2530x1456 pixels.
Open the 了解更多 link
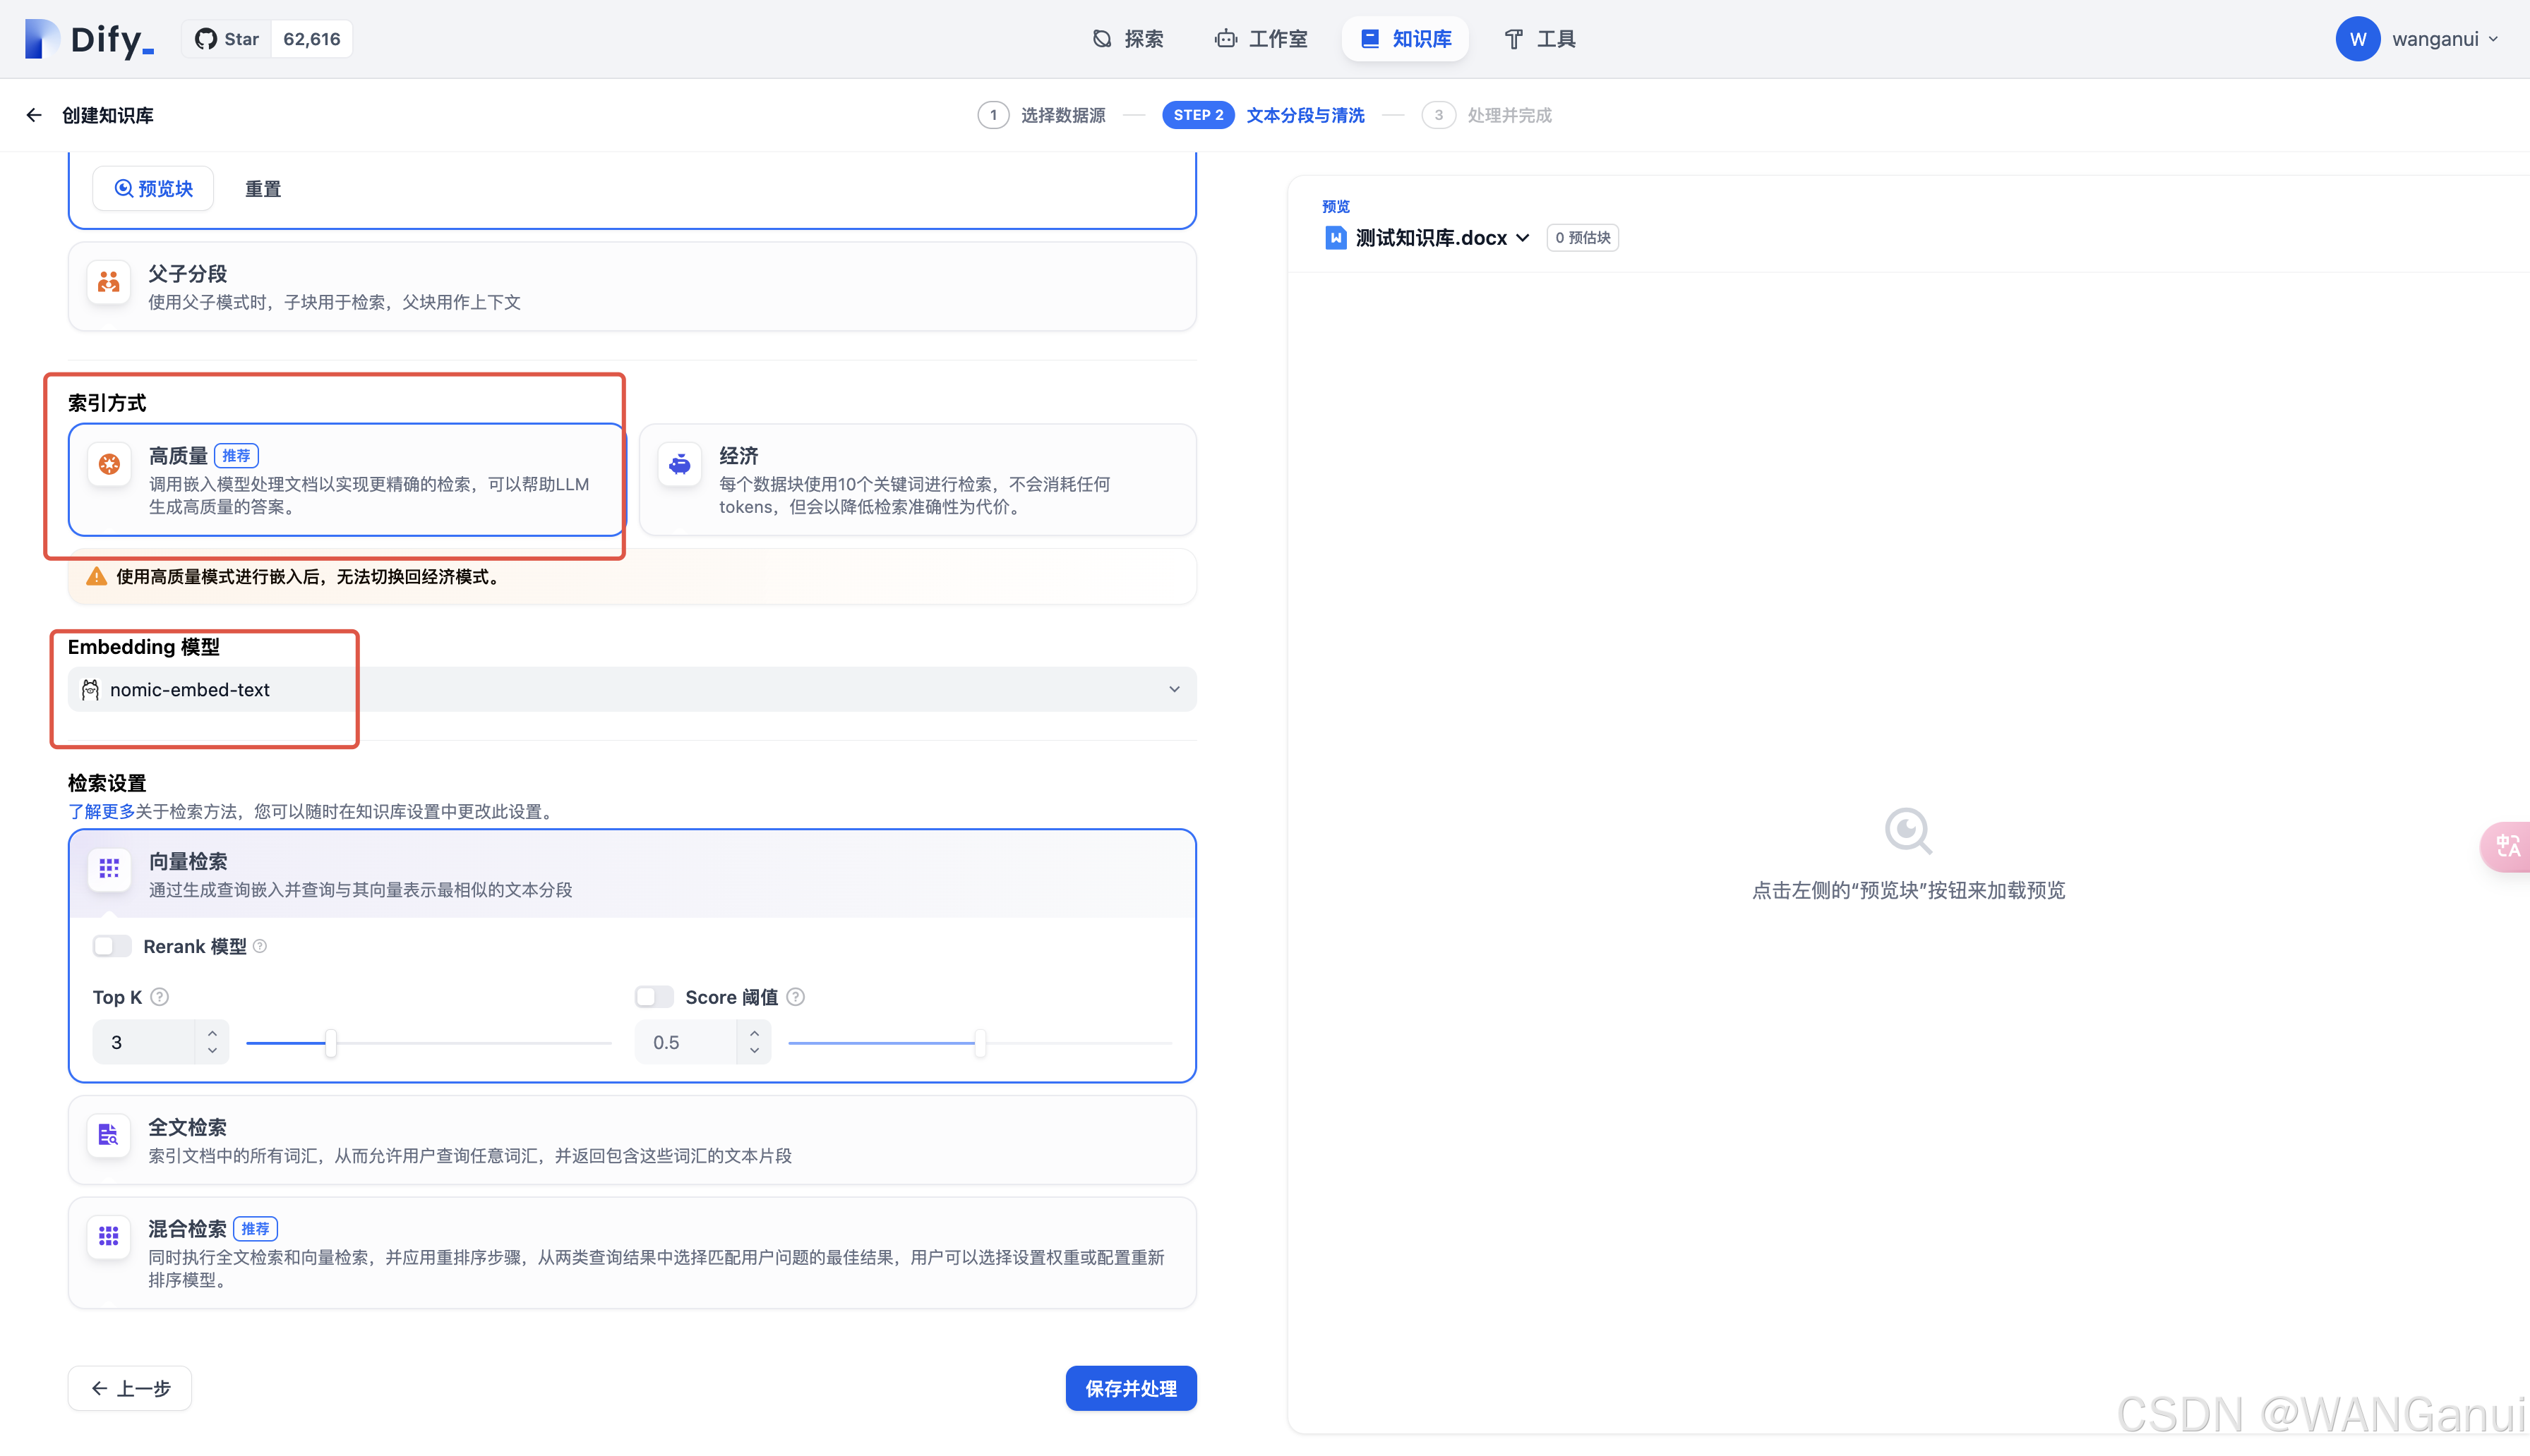coord(101,811)
